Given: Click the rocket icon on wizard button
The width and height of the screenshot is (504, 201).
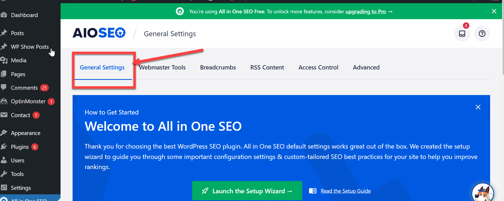Looking at the screenshot, I should pyautogui.click(x=205, y=191).
